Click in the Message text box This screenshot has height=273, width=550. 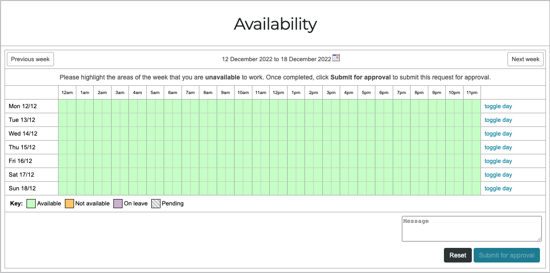coord(472,229)
